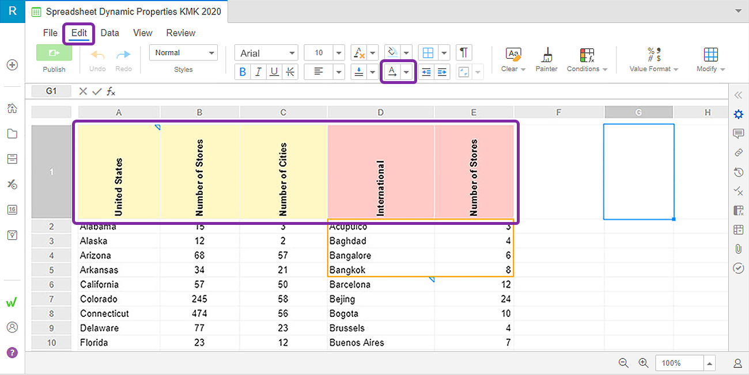Click the fx insert function icon
The image size is (749, 375).
111,91
